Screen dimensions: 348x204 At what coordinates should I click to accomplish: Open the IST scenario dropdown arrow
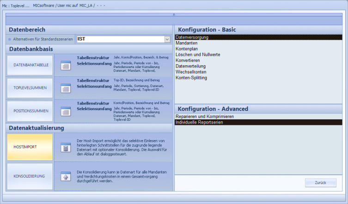coord(167,39)
